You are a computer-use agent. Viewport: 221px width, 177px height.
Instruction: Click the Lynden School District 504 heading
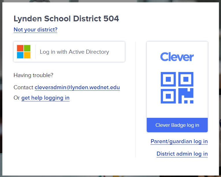(x=66, y=19)
